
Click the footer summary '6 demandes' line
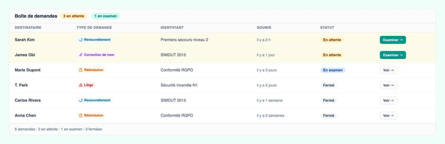[58, 129]
